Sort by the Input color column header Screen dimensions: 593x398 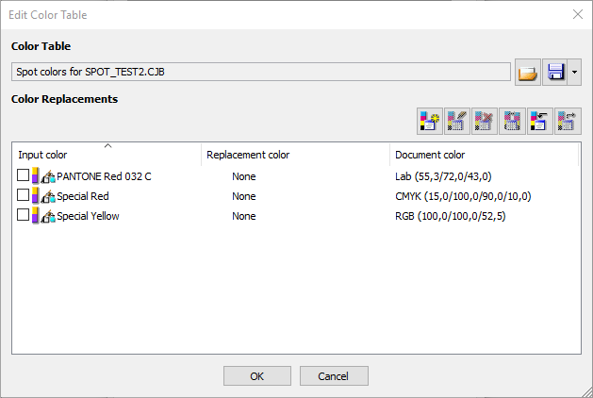pyautogui.click(x=107, y=155)
